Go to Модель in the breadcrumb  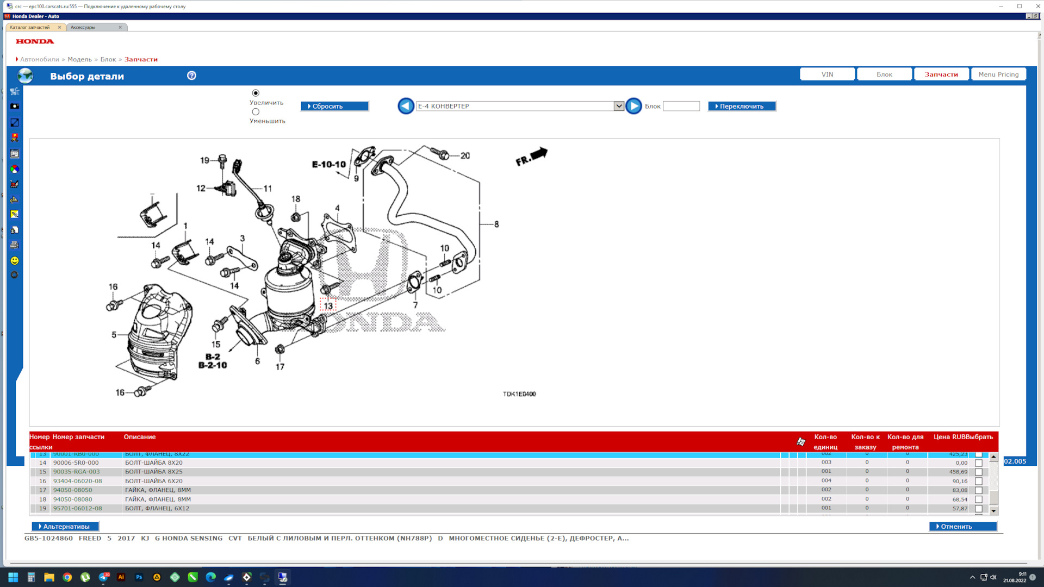[79, 59]
